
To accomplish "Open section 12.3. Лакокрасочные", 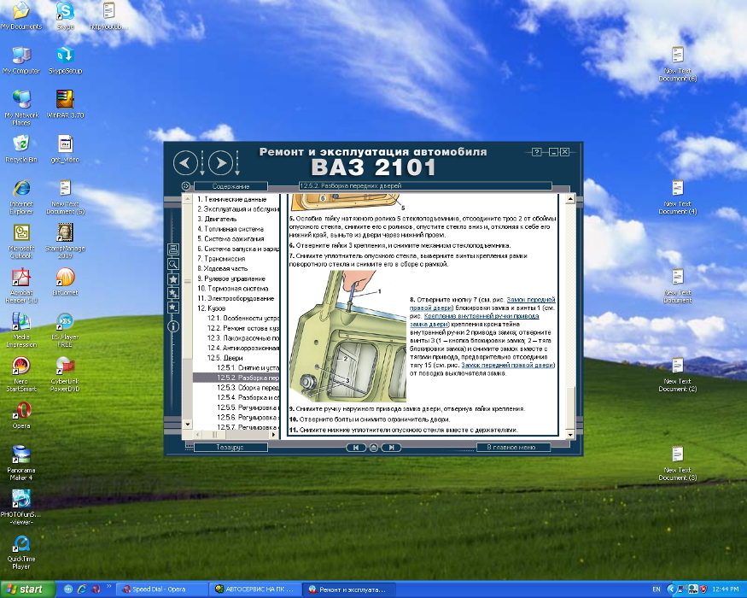I will [243, 338].
